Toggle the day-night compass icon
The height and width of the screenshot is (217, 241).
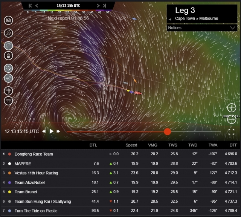[8, 69]
